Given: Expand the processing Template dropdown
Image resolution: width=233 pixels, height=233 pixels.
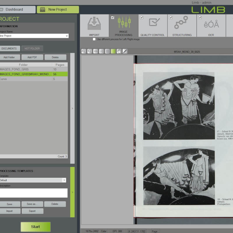Looking at the screenshot, I should (x=64, y=180).
